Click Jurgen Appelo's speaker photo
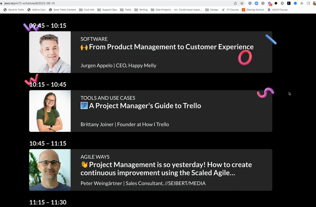This screenshot has width=316, height=207. [x=50, y=52]
